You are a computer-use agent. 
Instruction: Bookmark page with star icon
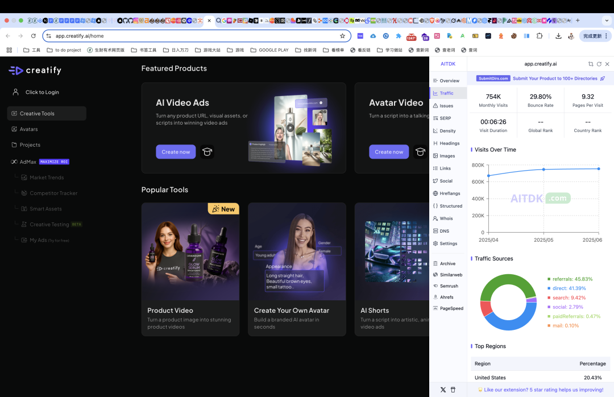point(343,36)
